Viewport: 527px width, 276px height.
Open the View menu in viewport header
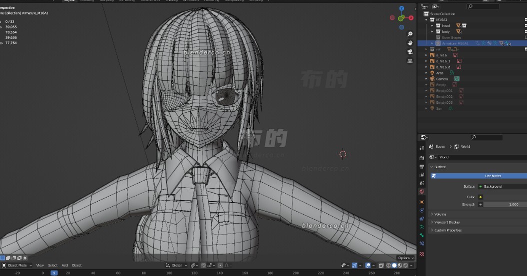pyautogui.click(x=39, y=265)
